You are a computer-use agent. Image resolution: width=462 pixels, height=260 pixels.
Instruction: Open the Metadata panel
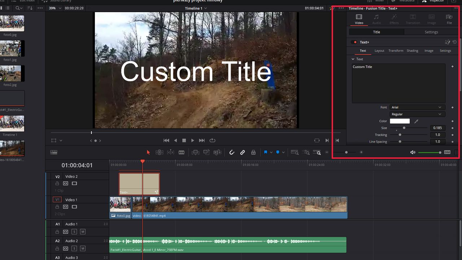pyautogui.click(x=407, y=1)
